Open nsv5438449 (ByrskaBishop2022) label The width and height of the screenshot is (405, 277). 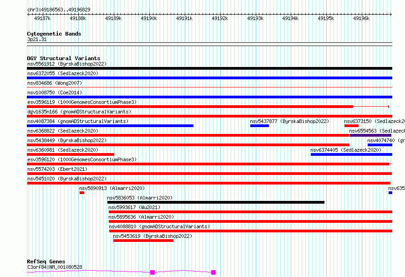67,140
